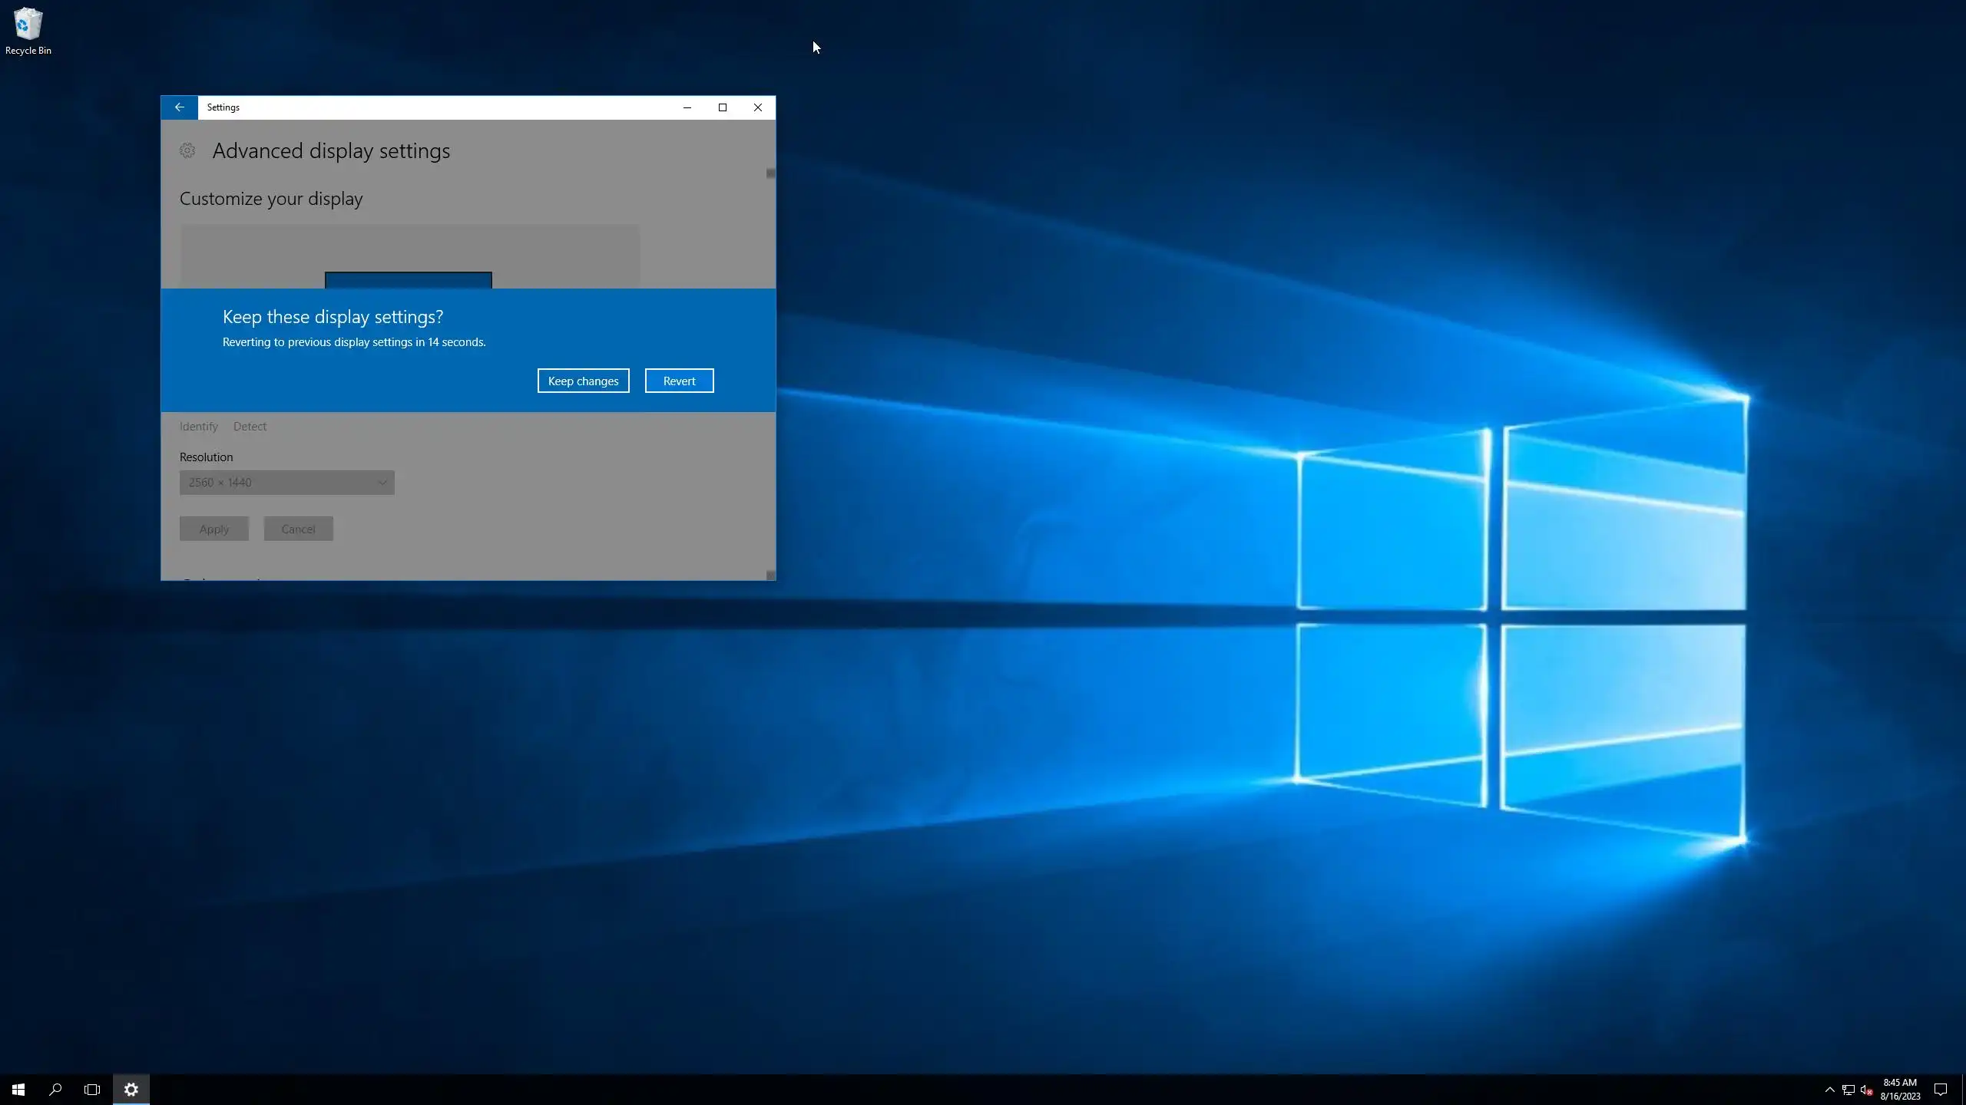Click the Detect link
Image resolution: width=1966 pixels, height=1105 pixels.
tap(250, 427)
